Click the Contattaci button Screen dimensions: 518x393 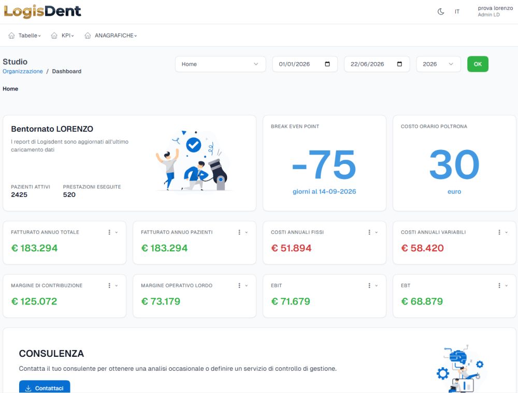tap(45, 388)
